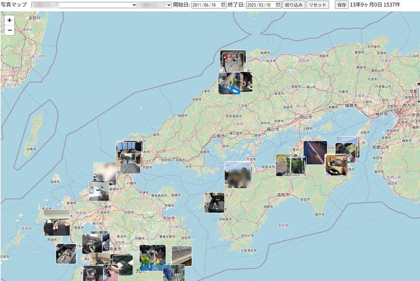Open photo thumbnail north of 江津市 with red chairs
Screen dimensions: 420x281
click(233, 61)
